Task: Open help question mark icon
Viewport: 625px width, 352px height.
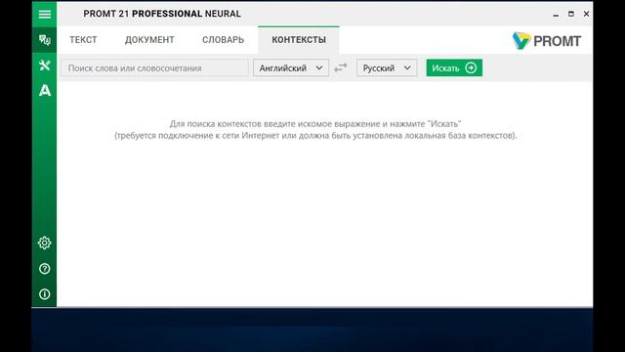Action: click(x=45, y=269)
